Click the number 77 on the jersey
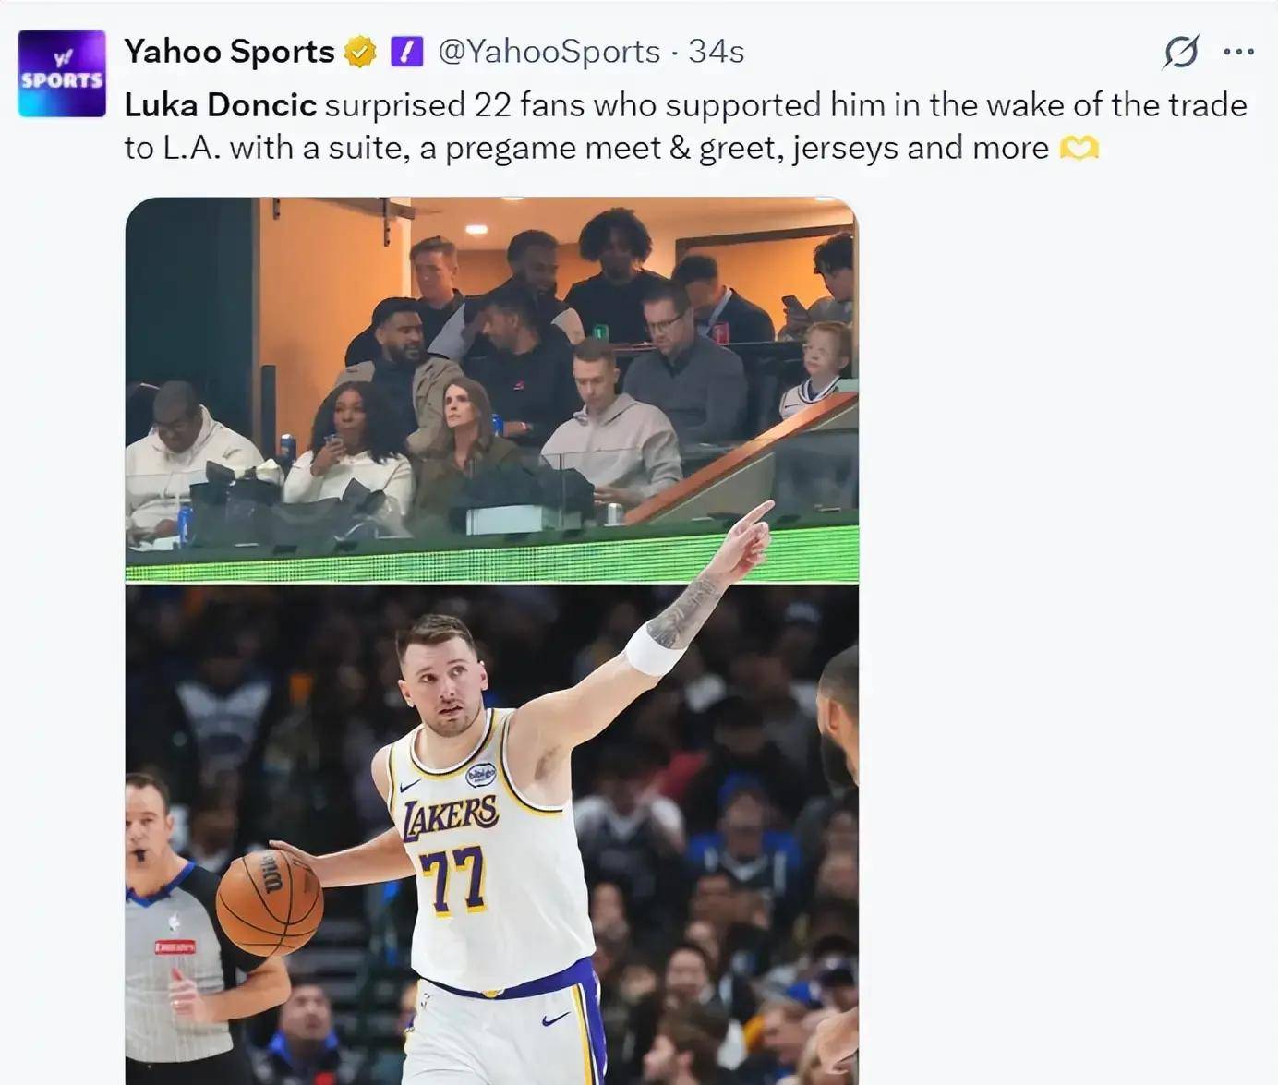The image size is (1278, 1085). point(452,877)
